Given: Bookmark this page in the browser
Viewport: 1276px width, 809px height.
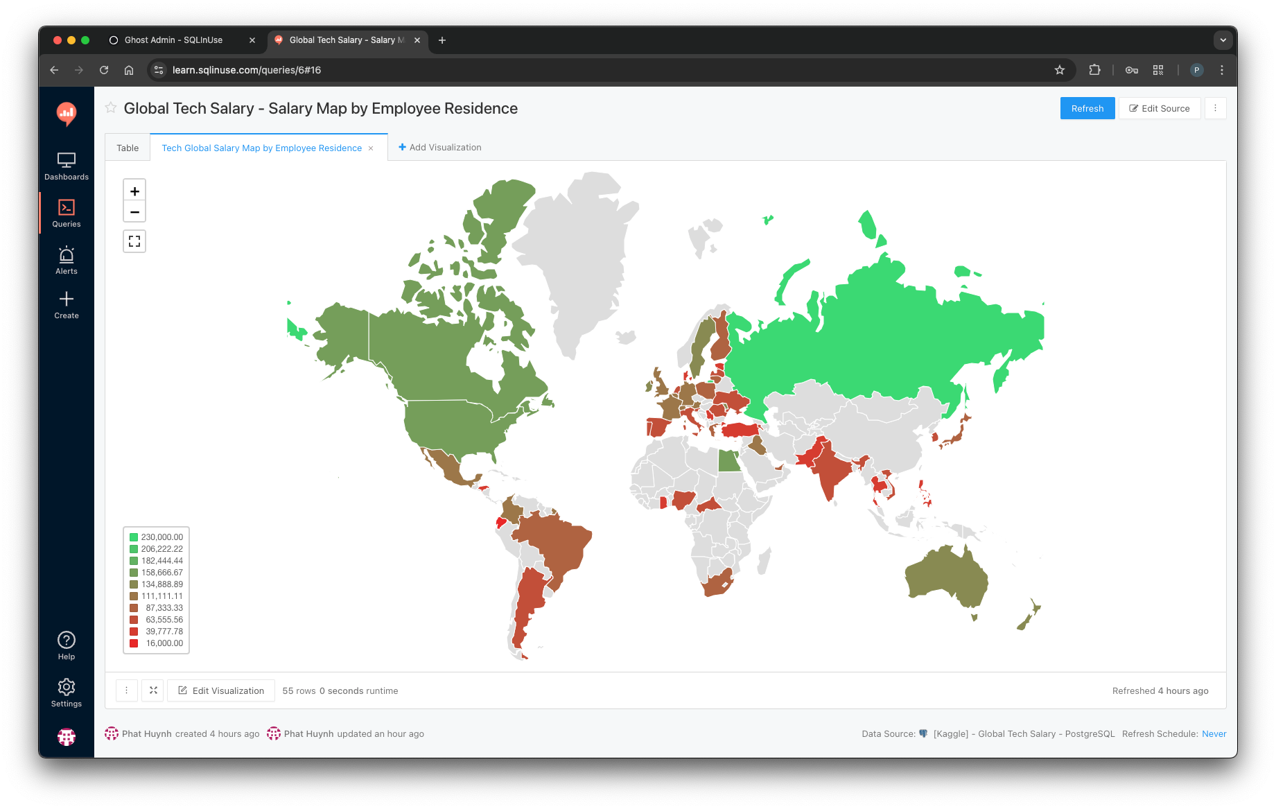Looking at the screenshot, I should tap(1059, 70).
